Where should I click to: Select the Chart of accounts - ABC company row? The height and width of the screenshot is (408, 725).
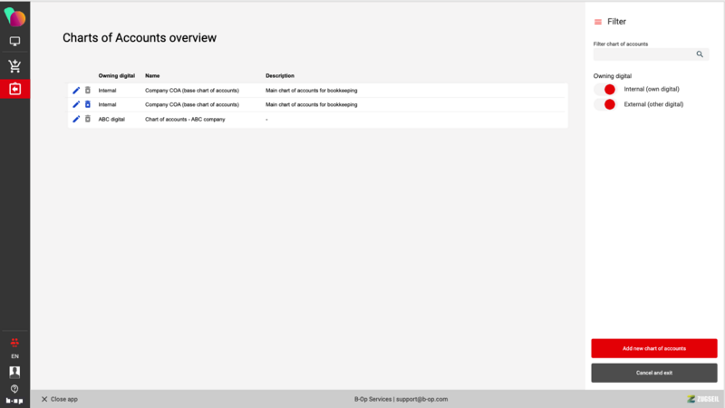(185, 120)
